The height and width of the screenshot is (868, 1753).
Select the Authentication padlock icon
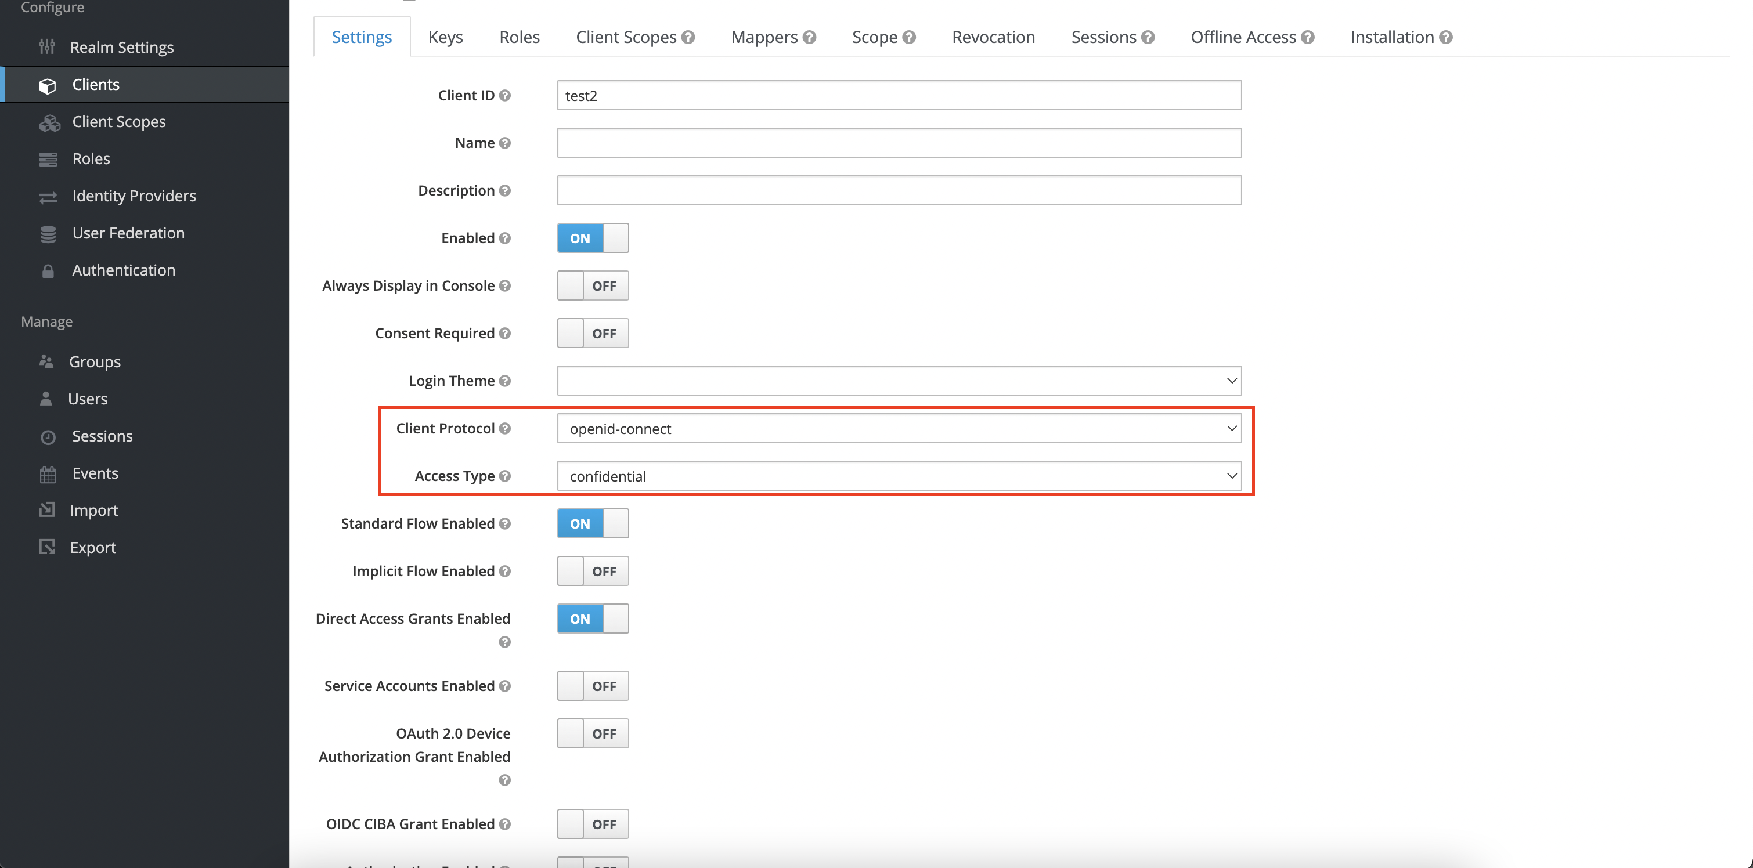tap(47, 270)
